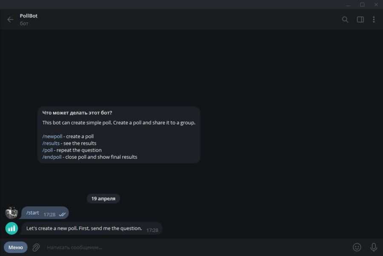Click the PollBot avatar icon
The height and width of the screenshot is (256, 383).
[x=11, y=228]
